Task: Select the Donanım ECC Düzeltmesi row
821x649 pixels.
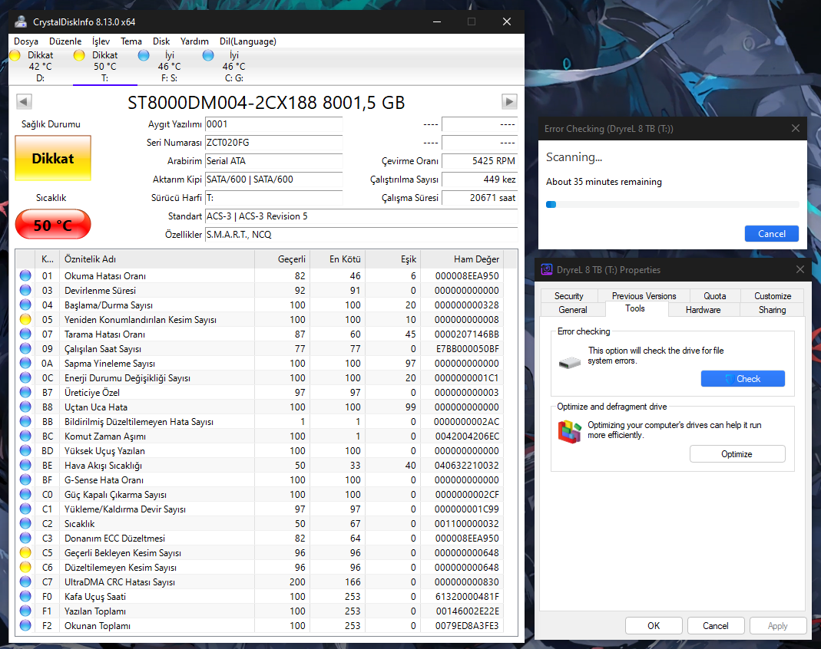Action: pyautogui.click(x=260, y=538)
